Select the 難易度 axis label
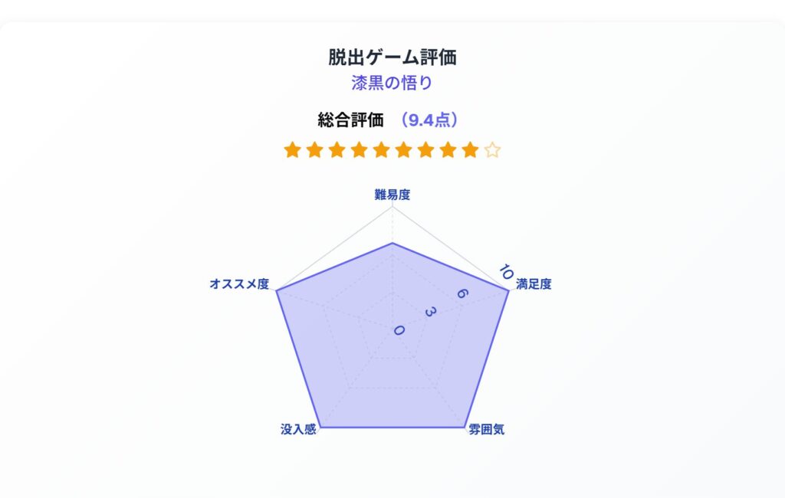 (392, 195)
